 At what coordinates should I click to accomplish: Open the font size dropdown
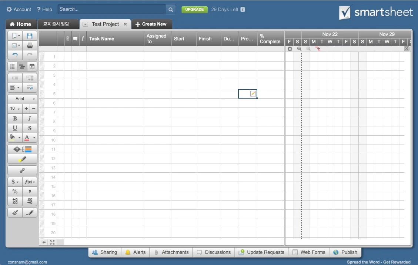coord(13,109)
